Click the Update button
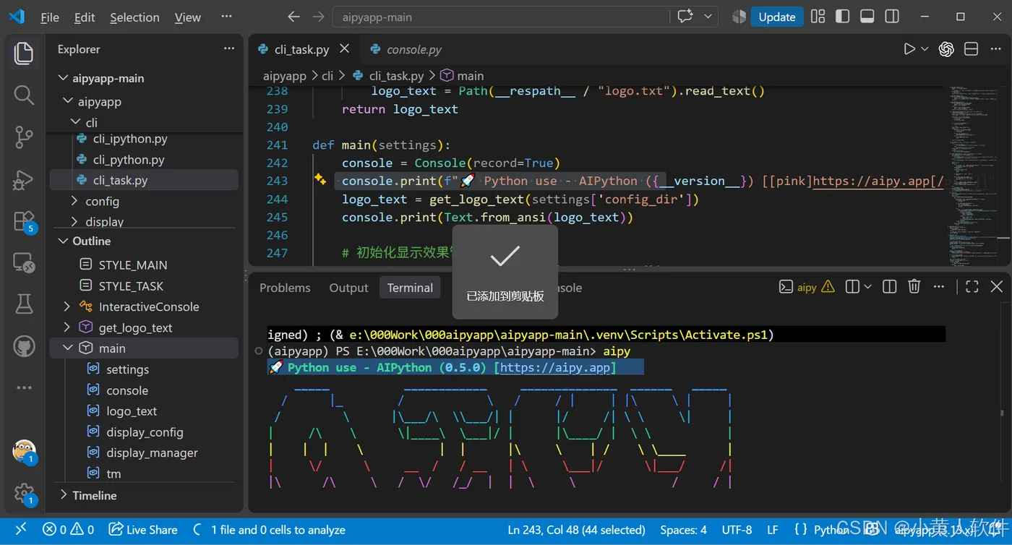The height and width of the screenshot is (545, 1012). [777, 17]
